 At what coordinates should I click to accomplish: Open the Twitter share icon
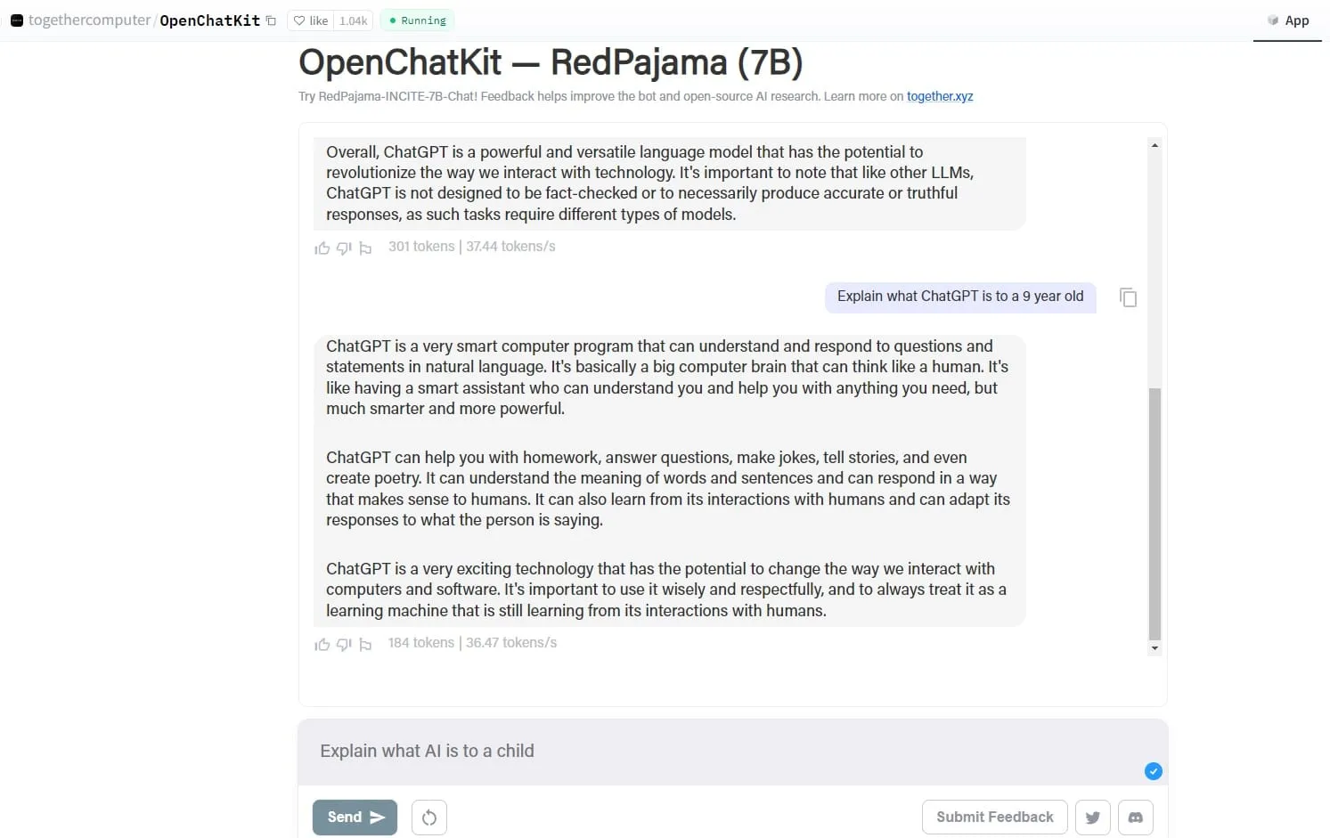(x=1093, y=818)
